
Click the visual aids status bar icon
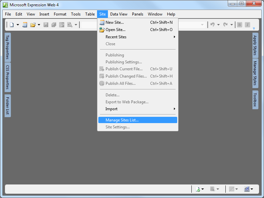232,189
